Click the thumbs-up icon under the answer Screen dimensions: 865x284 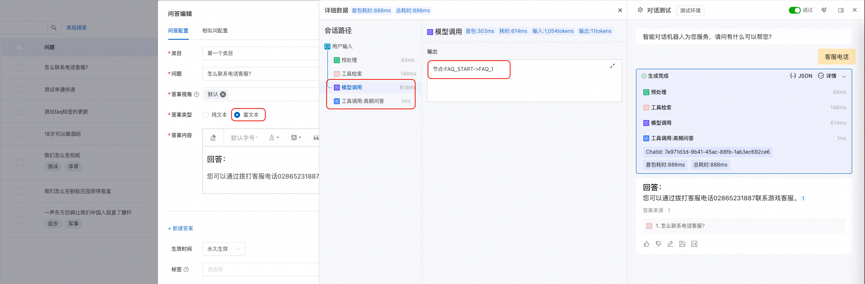646,244
